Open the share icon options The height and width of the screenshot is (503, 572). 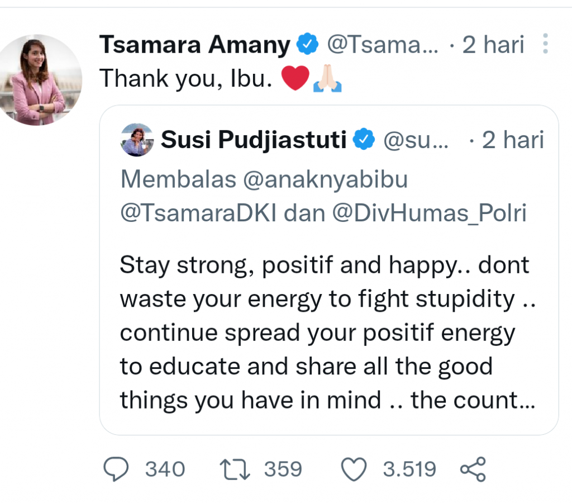pyautogui.click(x=473, y=469)
